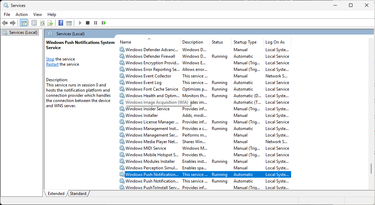The width and height of the screenshot is (375, 205).
Task: Click the Automatic (D... startup type cell
Action: [x=247, y=95]
